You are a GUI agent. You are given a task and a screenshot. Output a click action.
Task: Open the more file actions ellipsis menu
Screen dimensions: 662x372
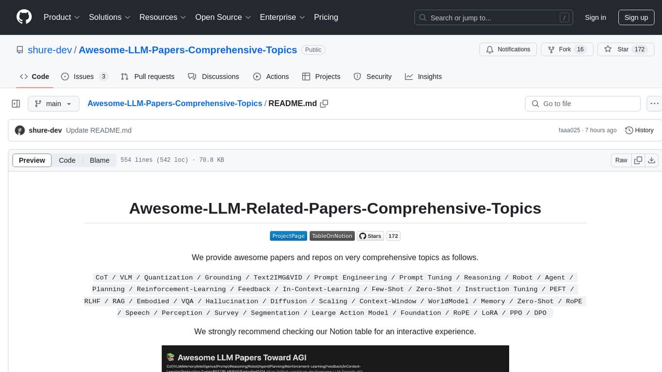point(654,104)
